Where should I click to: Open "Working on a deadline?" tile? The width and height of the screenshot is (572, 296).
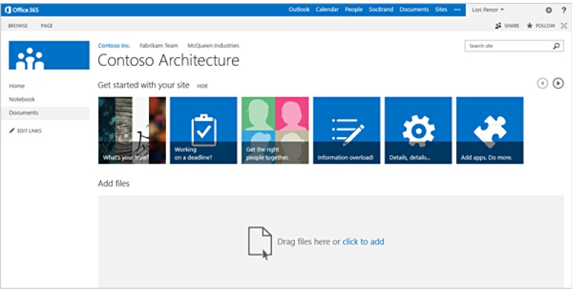tap(203, 130)
